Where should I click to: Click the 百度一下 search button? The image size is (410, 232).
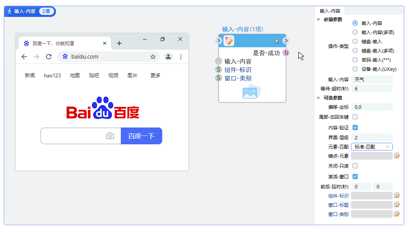coord(142,136)
